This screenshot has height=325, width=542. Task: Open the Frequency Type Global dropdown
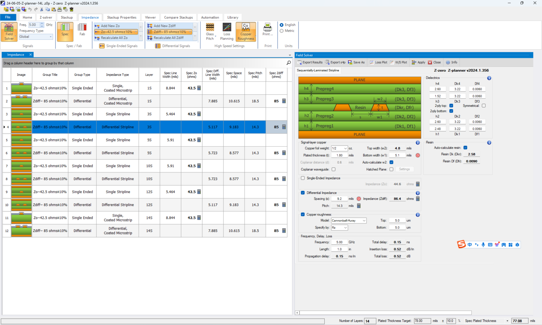pyautogui.click(x=50, y=37)
